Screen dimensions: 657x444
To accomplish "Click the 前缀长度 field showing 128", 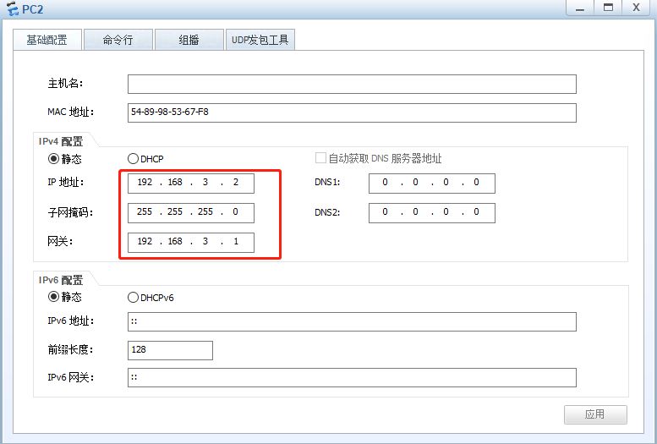I will click(x=170, y=350).
